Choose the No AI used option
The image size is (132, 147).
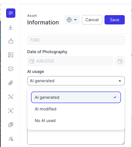(76, 121)
